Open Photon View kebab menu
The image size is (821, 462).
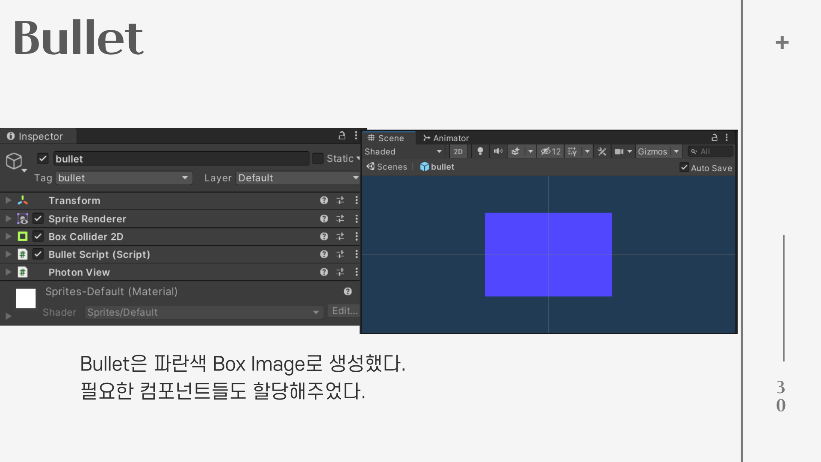point(356,272)
